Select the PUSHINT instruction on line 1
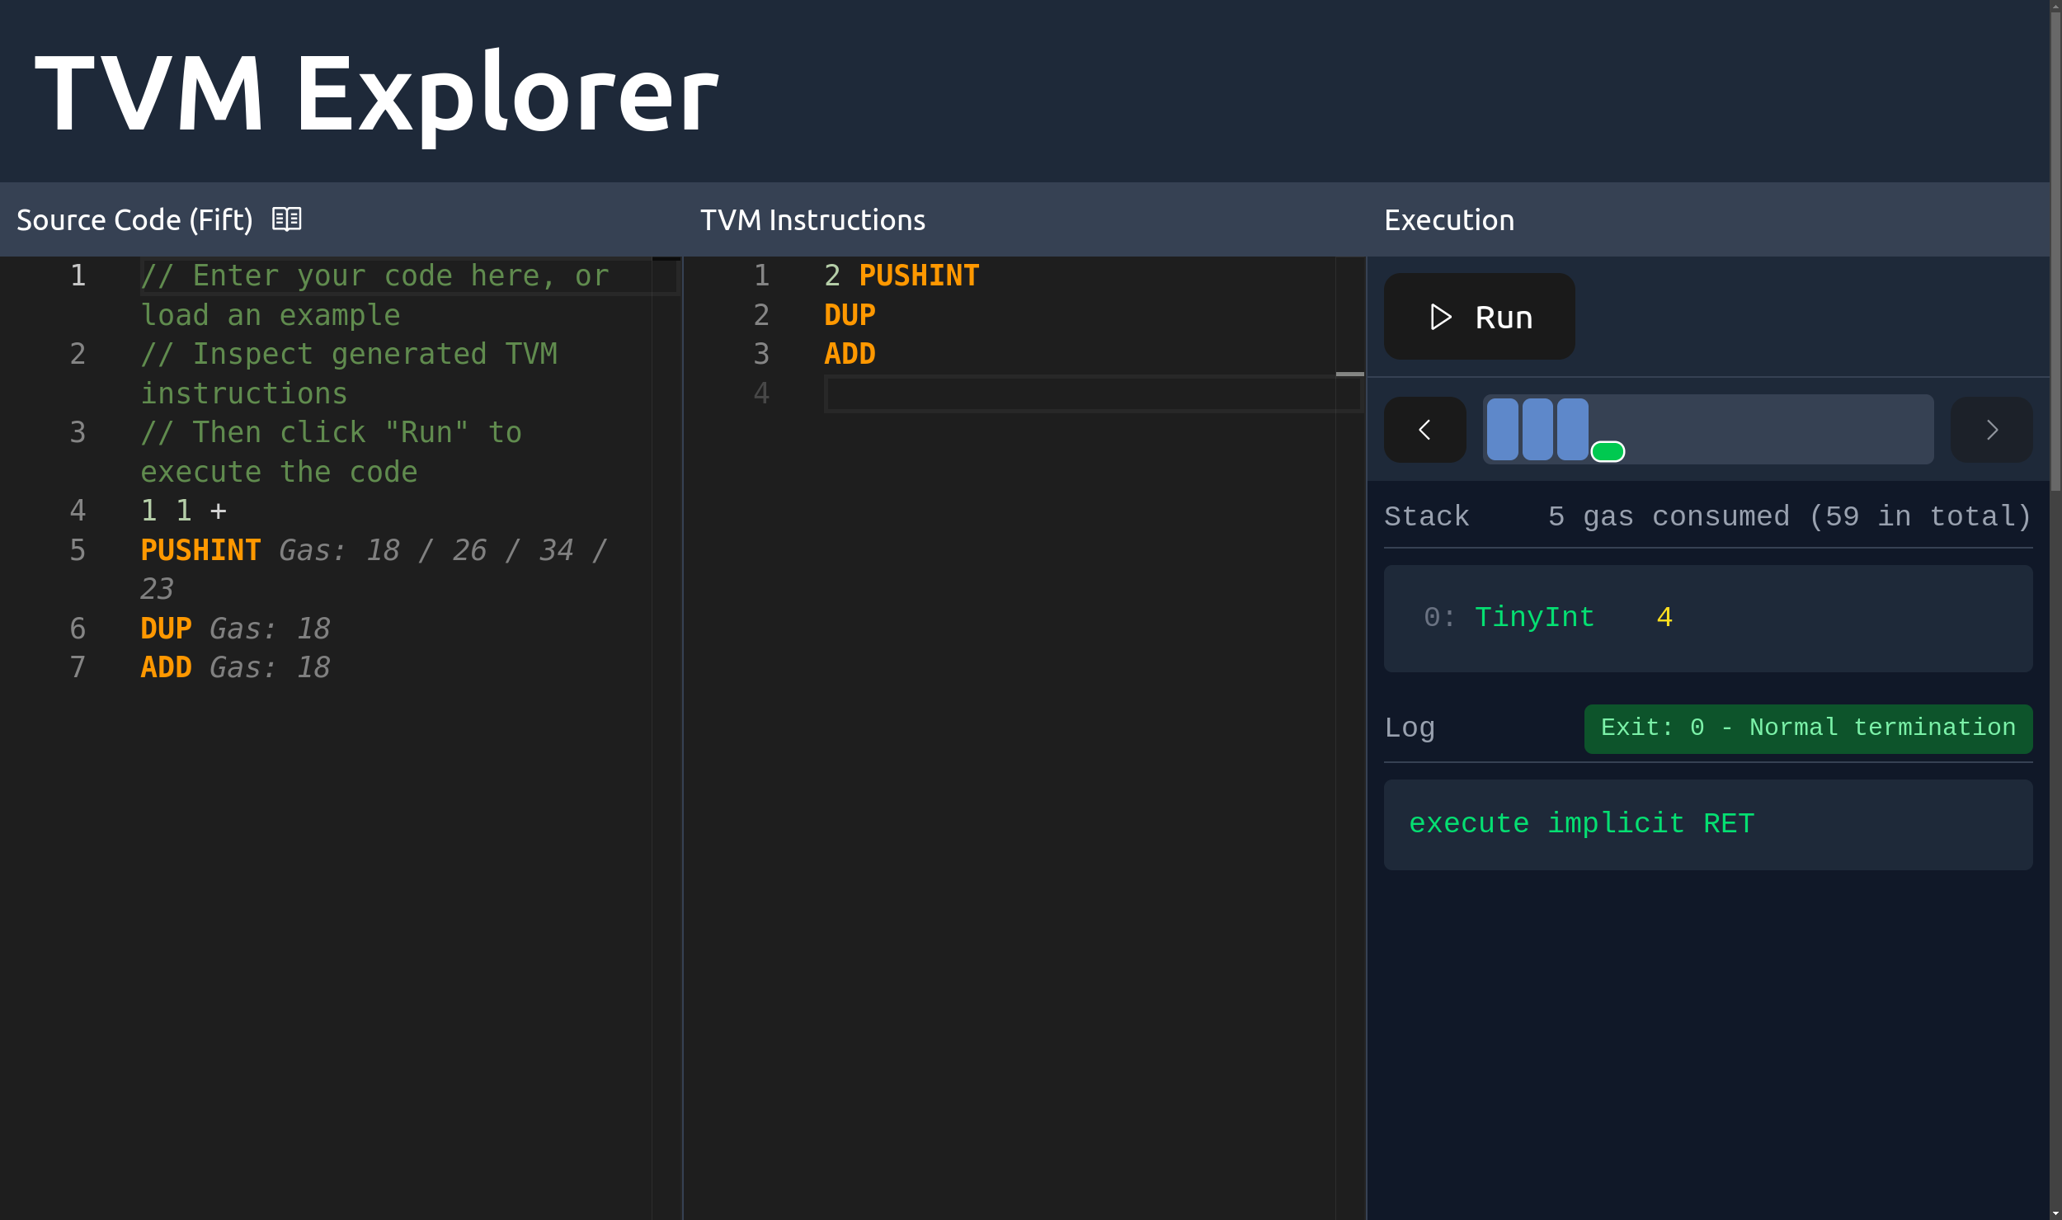This screenshot has height=1220, width=2062. click(x=919, y=275)
